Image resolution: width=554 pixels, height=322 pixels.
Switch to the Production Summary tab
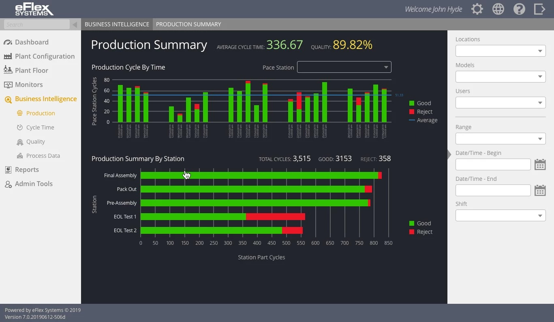coord(188,24)
